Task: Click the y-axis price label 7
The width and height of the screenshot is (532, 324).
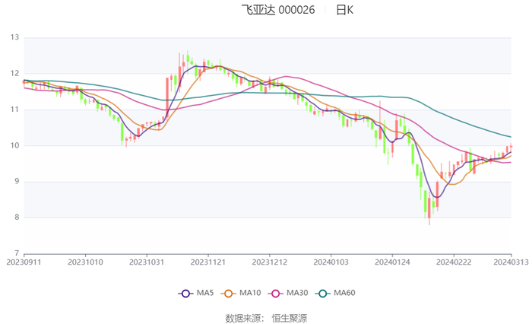Action: point(17,253)
